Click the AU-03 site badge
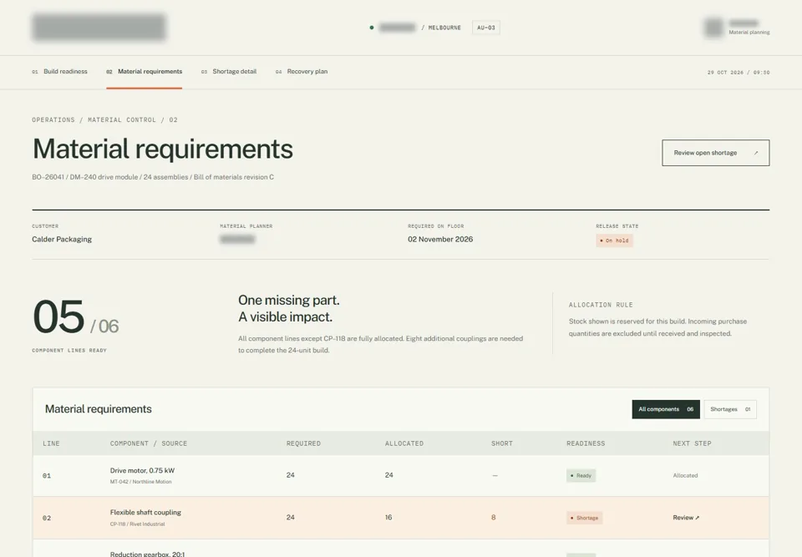The height and width of the screenshot is (557, 802). [486, 28]
